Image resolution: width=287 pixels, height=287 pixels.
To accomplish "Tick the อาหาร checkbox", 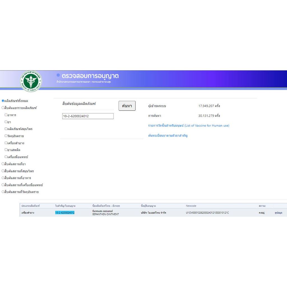I will (6, 115).
